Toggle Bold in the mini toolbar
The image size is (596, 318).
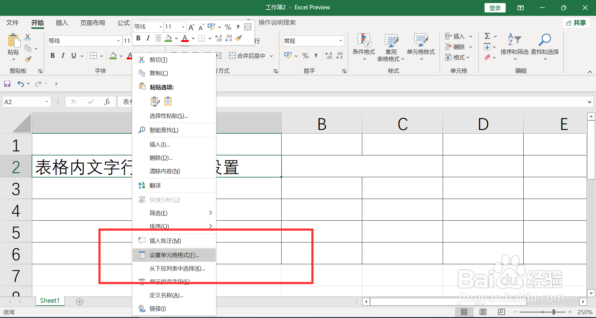click(x=138, y=38)
